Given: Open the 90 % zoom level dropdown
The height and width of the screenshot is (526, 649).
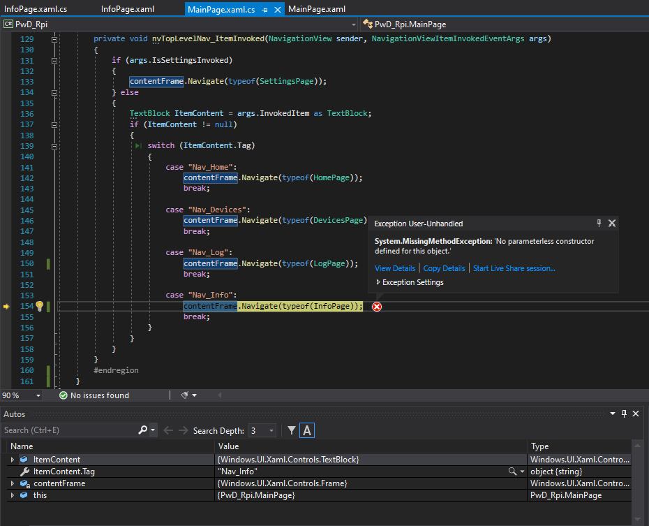Looking at the screenshot, I should click(x=38, y=395).
